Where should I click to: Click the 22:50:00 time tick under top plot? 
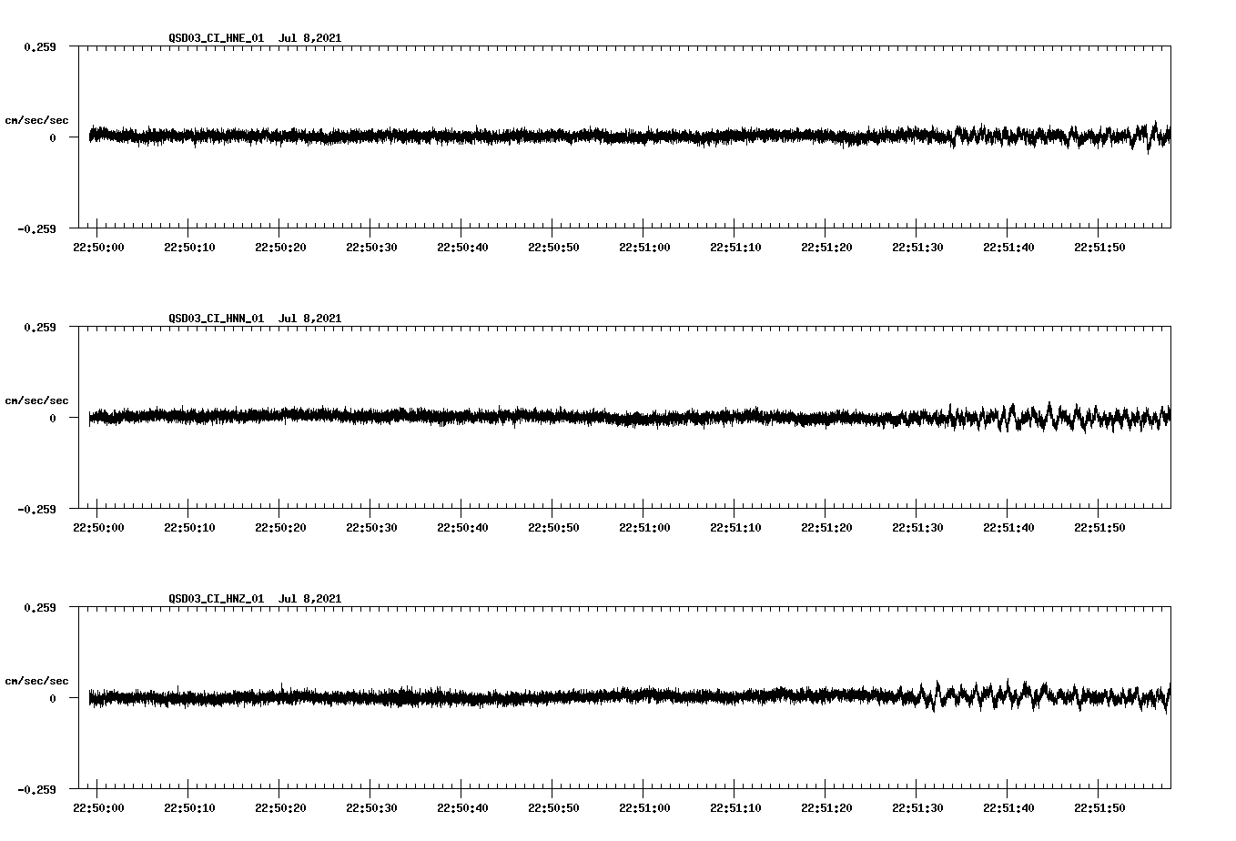pos(98,245)
